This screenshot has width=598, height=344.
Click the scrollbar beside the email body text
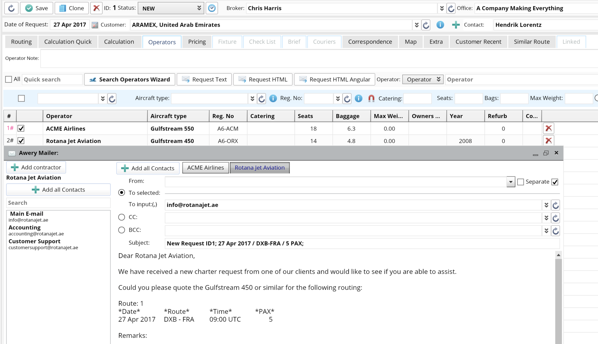558,296
